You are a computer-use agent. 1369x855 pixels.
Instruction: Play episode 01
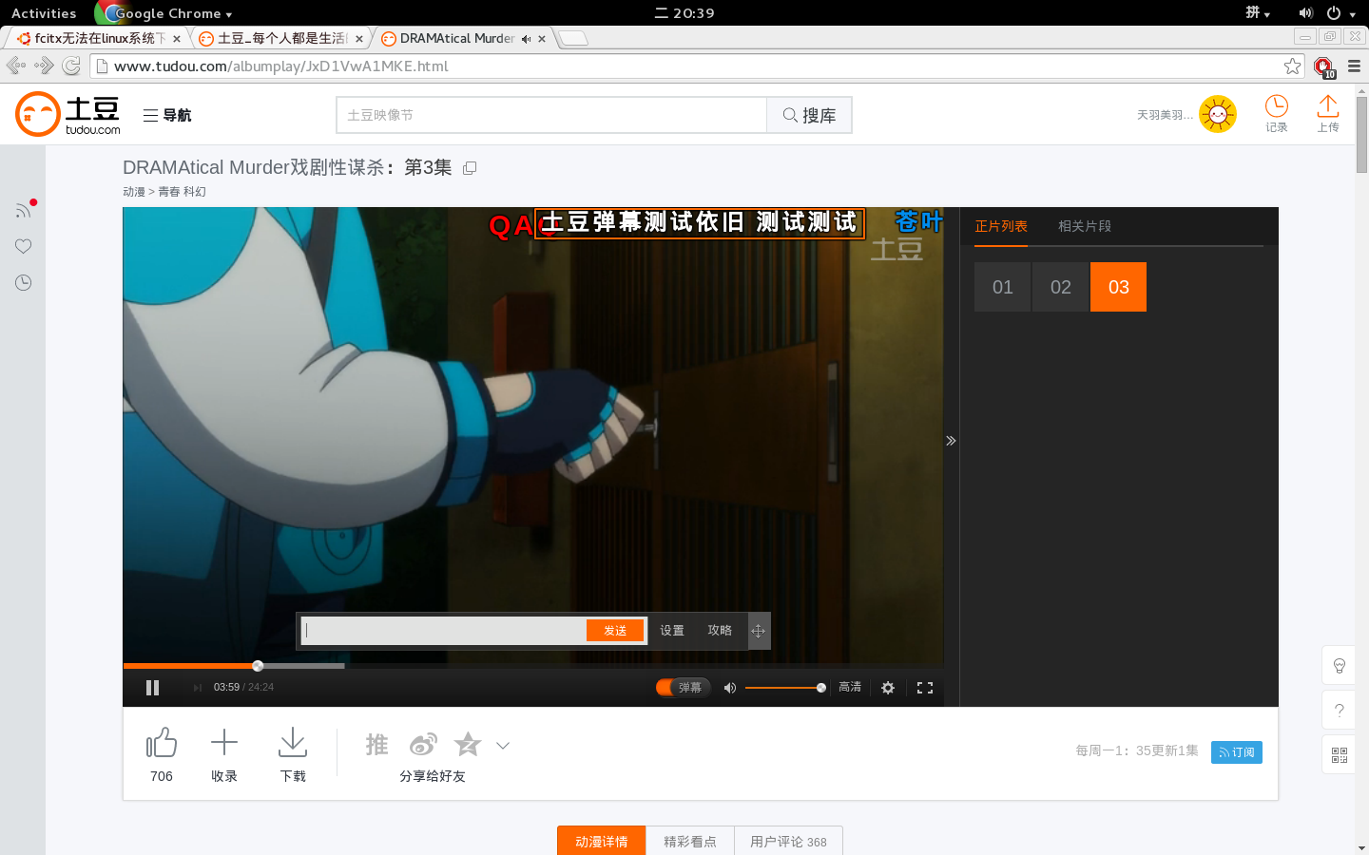(x=1002, y=287)
